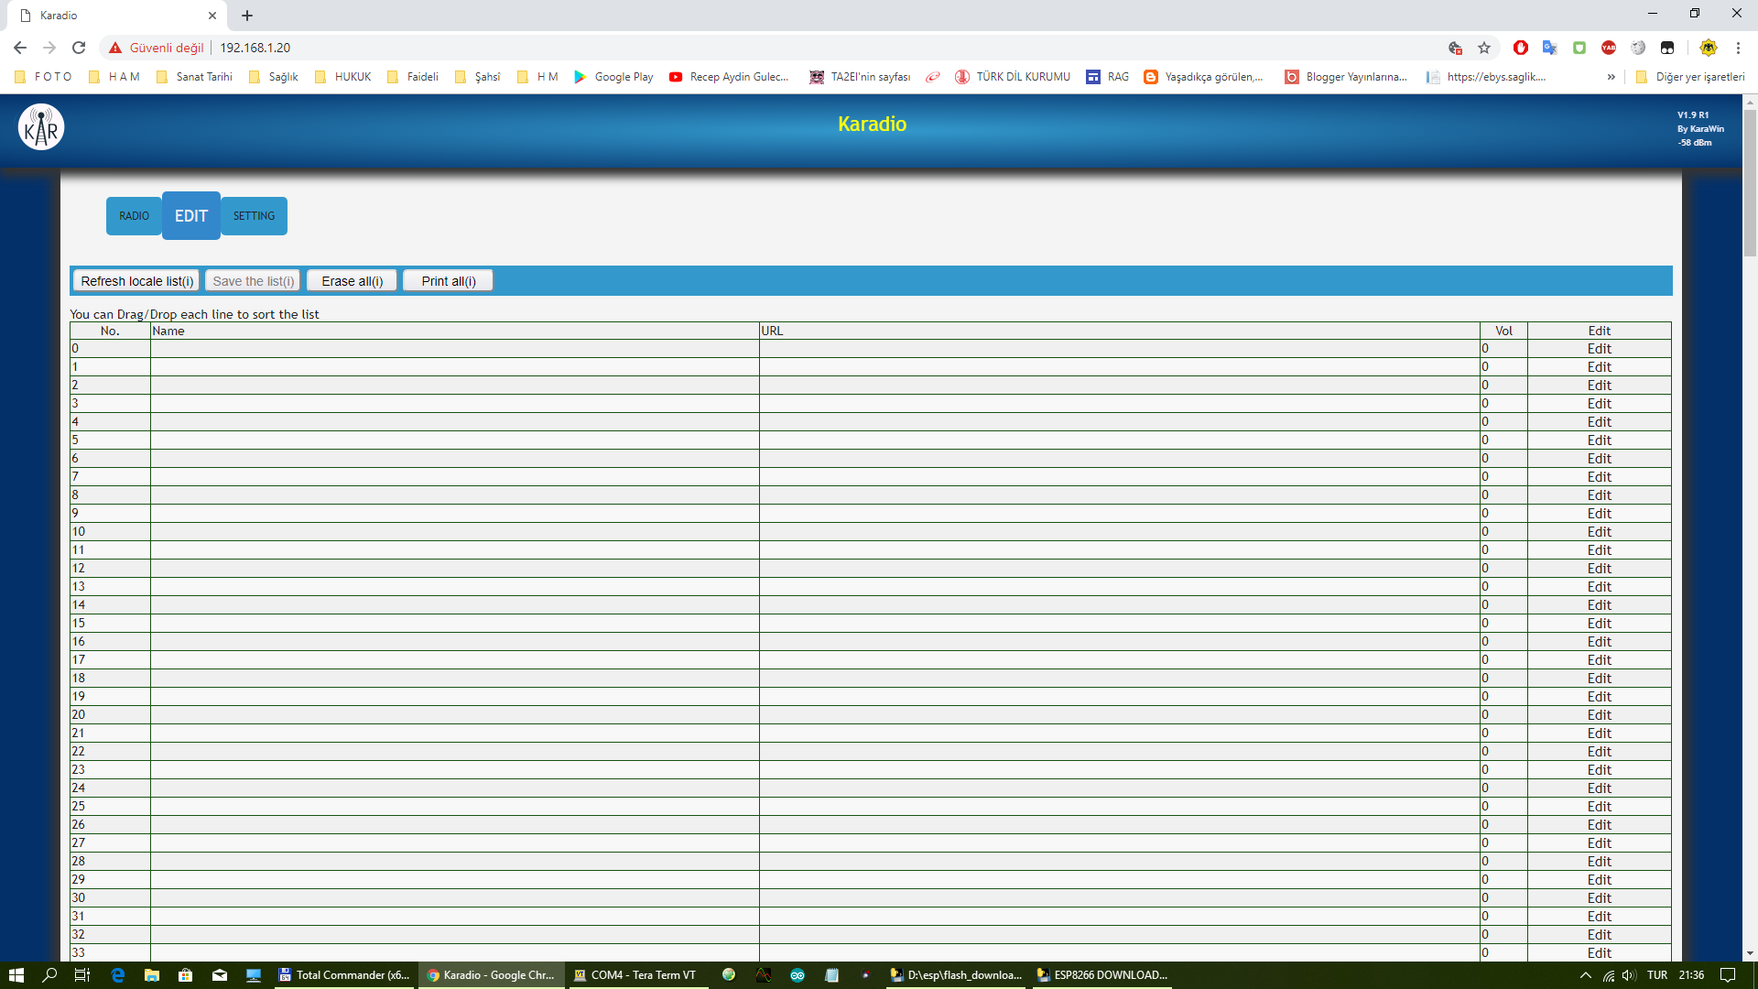Show more bookmarks with the chevron
The height and width of the screenshot is (989, 1758).
(1611, 77)
